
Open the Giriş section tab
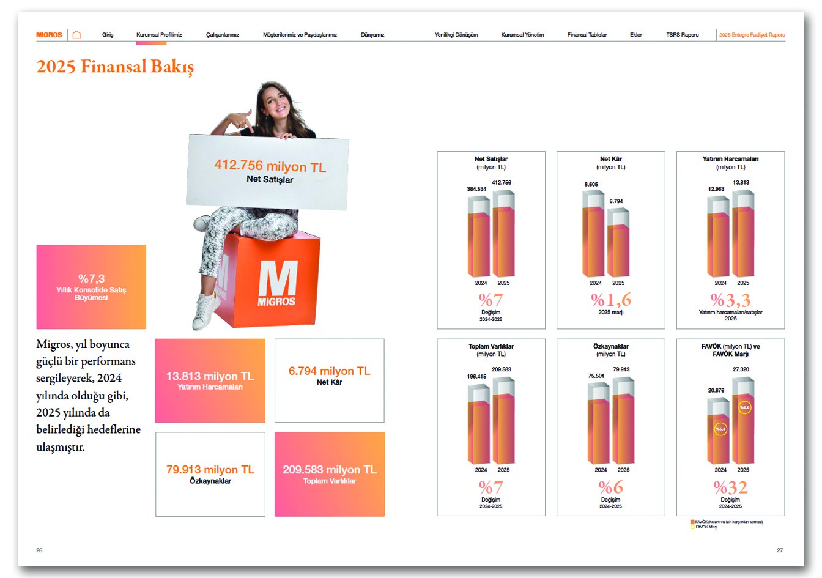tap(108, 35)
